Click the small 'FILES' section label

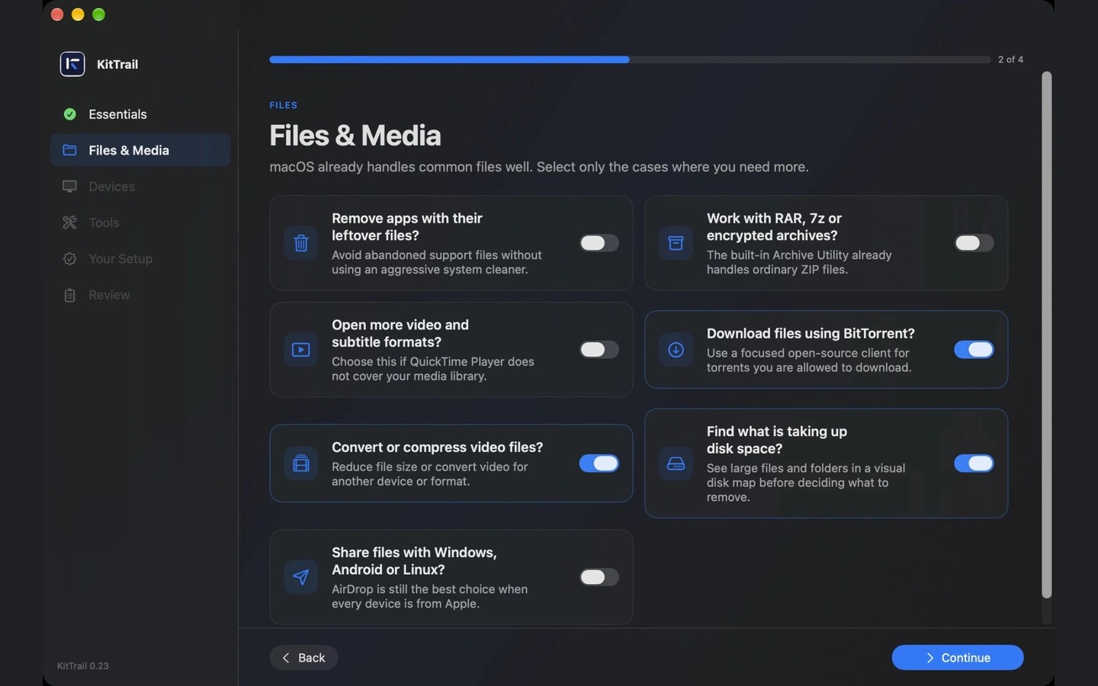coord(284,105)
